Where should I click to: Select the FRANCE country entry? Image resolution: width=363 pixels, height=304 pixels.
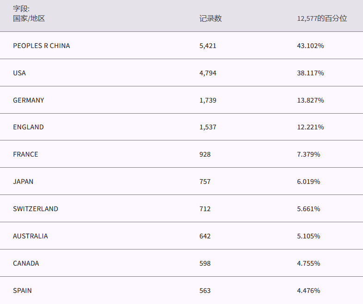[25, 154]
